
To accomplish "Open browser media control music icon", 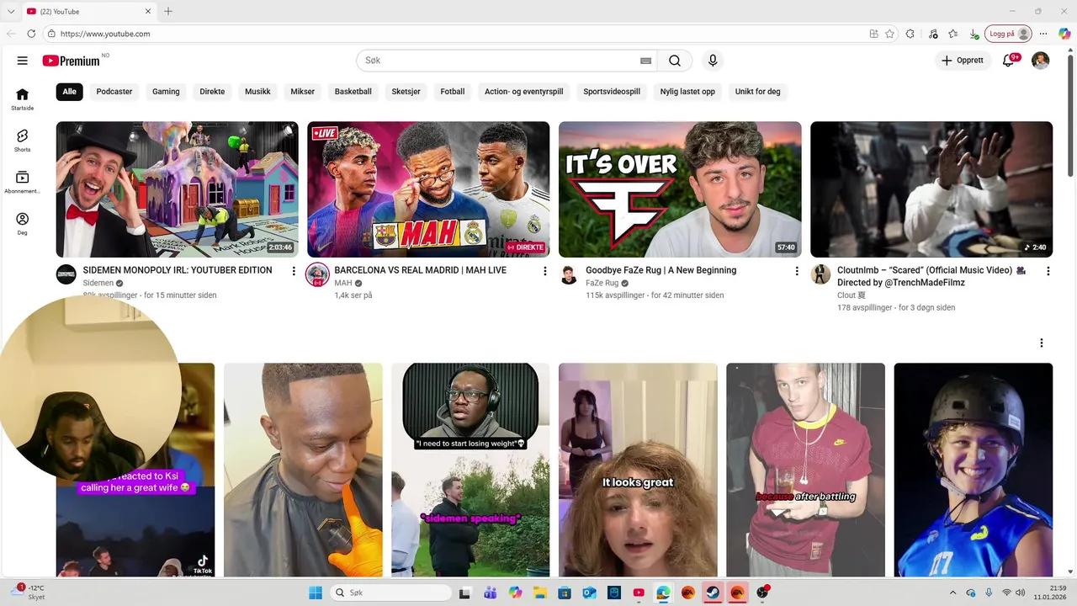I will (933, 34).
